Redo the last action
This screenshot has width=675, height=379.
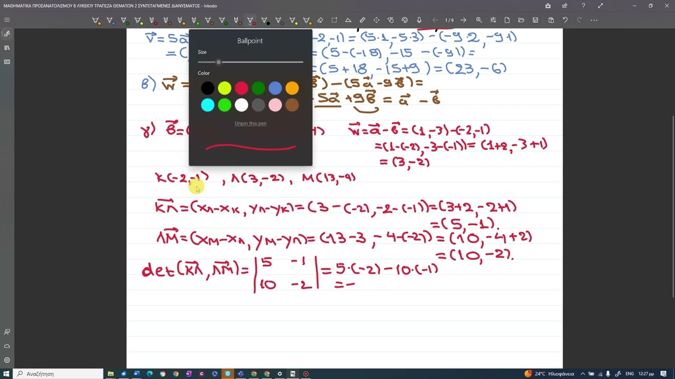(579, 20)
